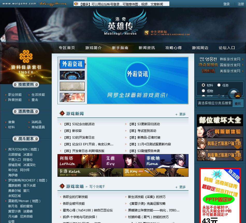Open the Vindictus US server logo
This screenshot has width=246, height=223.
tap(208, 71)
